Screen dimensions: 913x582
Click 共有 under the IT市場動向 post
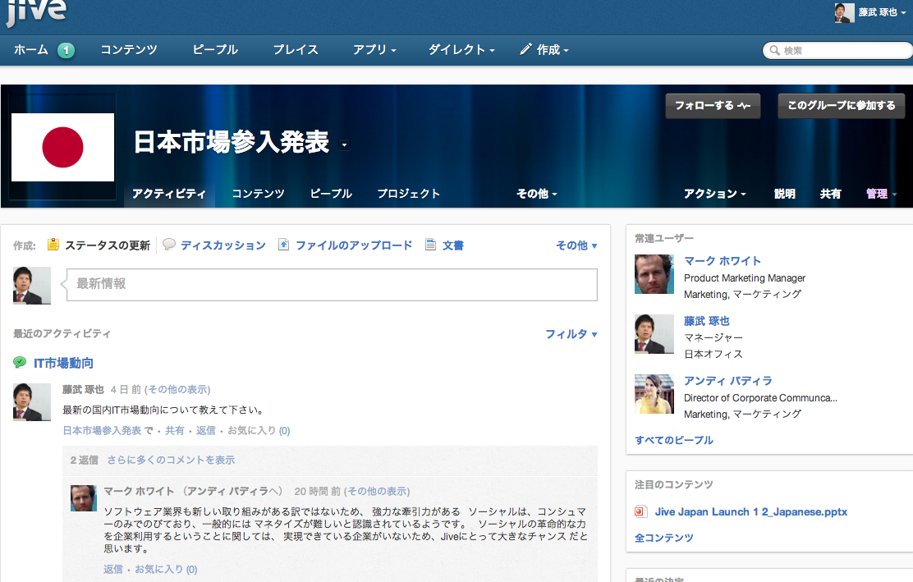coord(174,431)
